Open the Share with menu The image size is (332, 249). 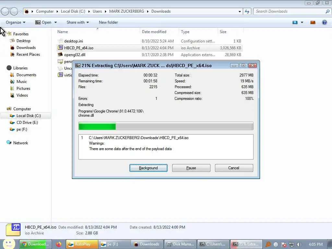tap(78, 22)
